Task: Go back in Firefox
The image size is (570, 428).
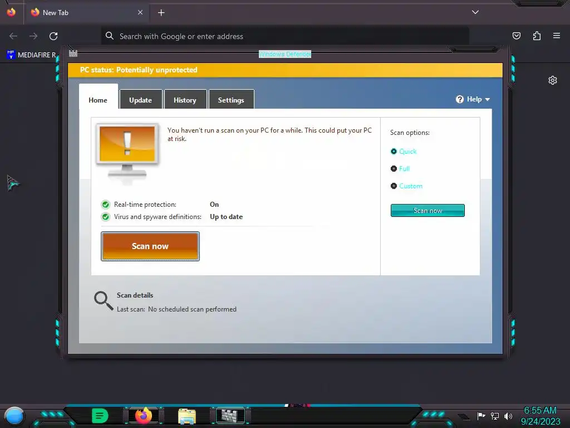Action: 13,36
